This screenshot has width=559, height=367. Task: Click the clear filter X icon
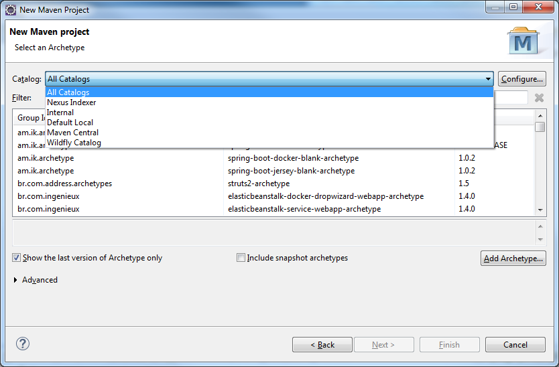pyautogui.click(x=539, y=98)
